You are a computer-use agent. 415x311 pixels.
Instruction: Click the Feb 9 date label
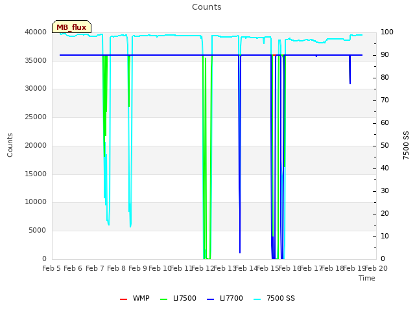(x=138, y=269)
